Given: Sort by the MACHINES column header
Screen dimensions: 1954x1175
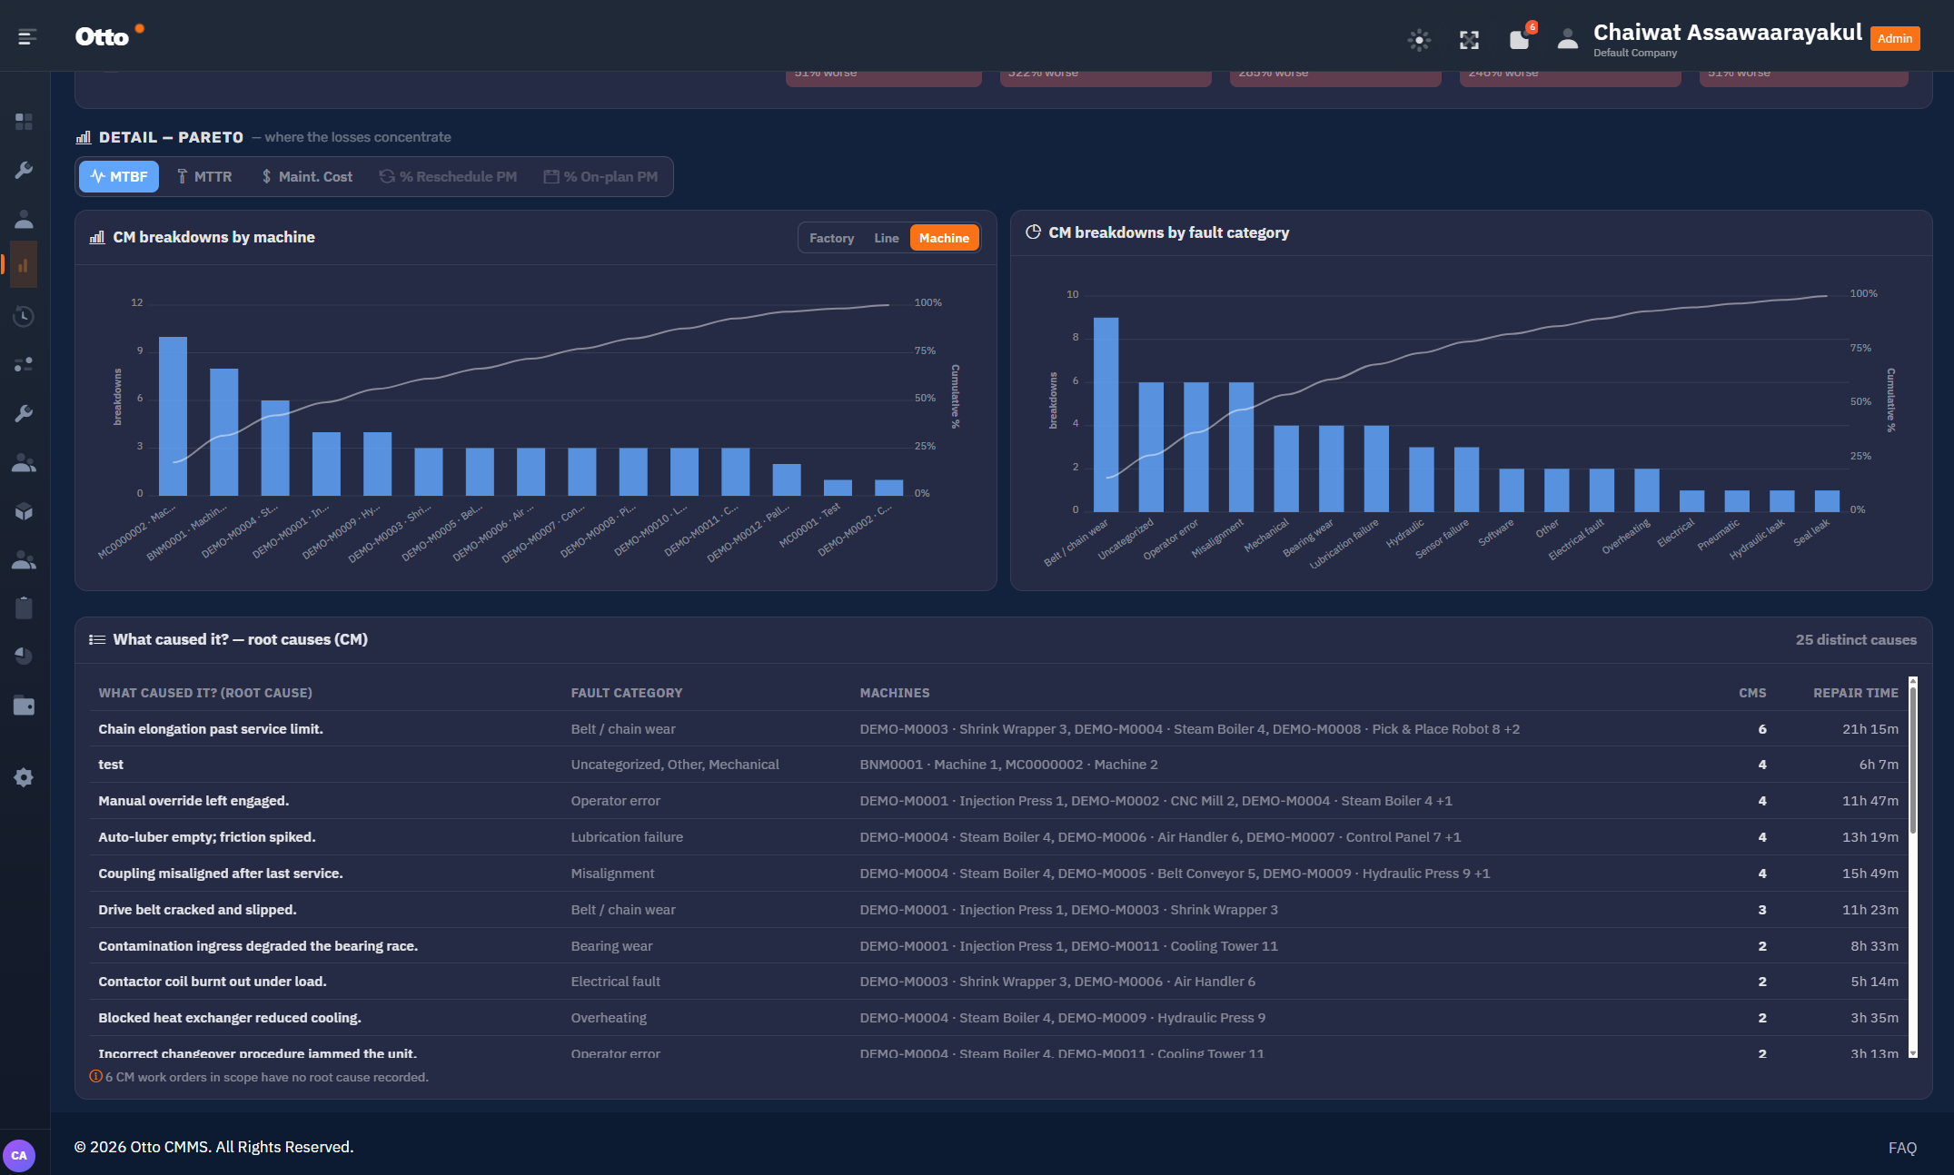Looking at the screenshot, I should 895,693.
